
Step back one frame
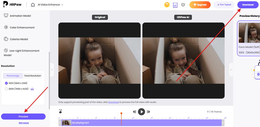pos(135,112)
